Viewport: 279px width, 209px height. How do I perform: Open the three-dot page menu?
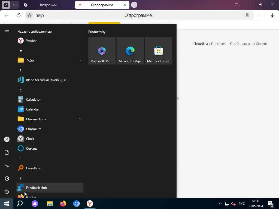(259, 15)
